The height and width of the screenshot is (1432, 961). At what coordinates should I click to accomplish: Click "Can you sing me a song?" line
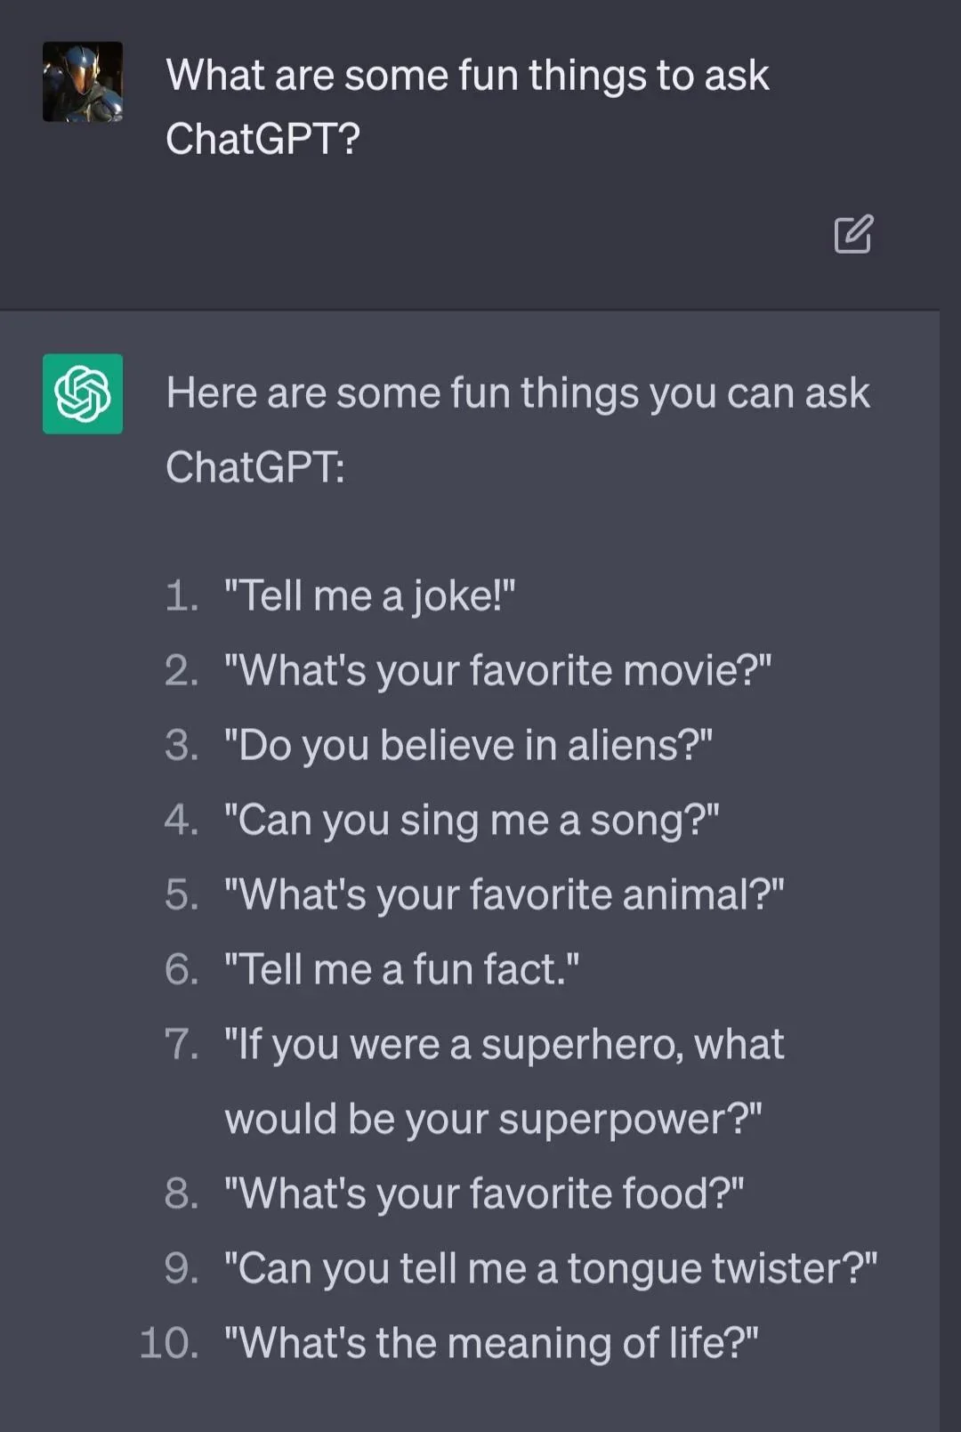pos(472,820)
